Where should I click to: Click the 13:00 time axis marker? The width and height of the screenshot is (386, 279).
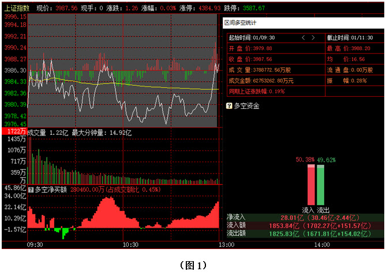coord(227,245)
